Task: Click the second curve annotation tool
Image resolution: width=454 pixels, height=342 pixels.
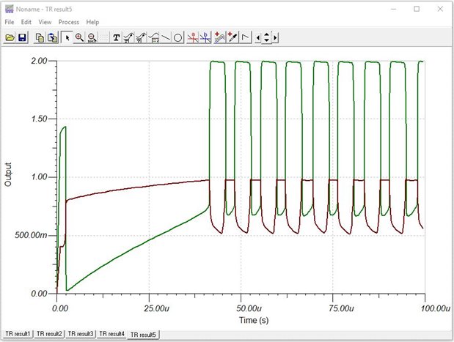Action: click(x=141, y=37)
